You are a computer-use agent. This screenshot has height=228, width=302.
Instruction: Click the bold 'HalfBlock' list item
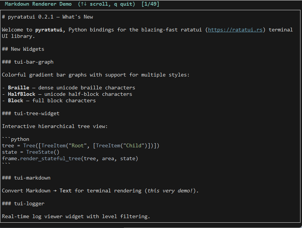pos(22,94)
